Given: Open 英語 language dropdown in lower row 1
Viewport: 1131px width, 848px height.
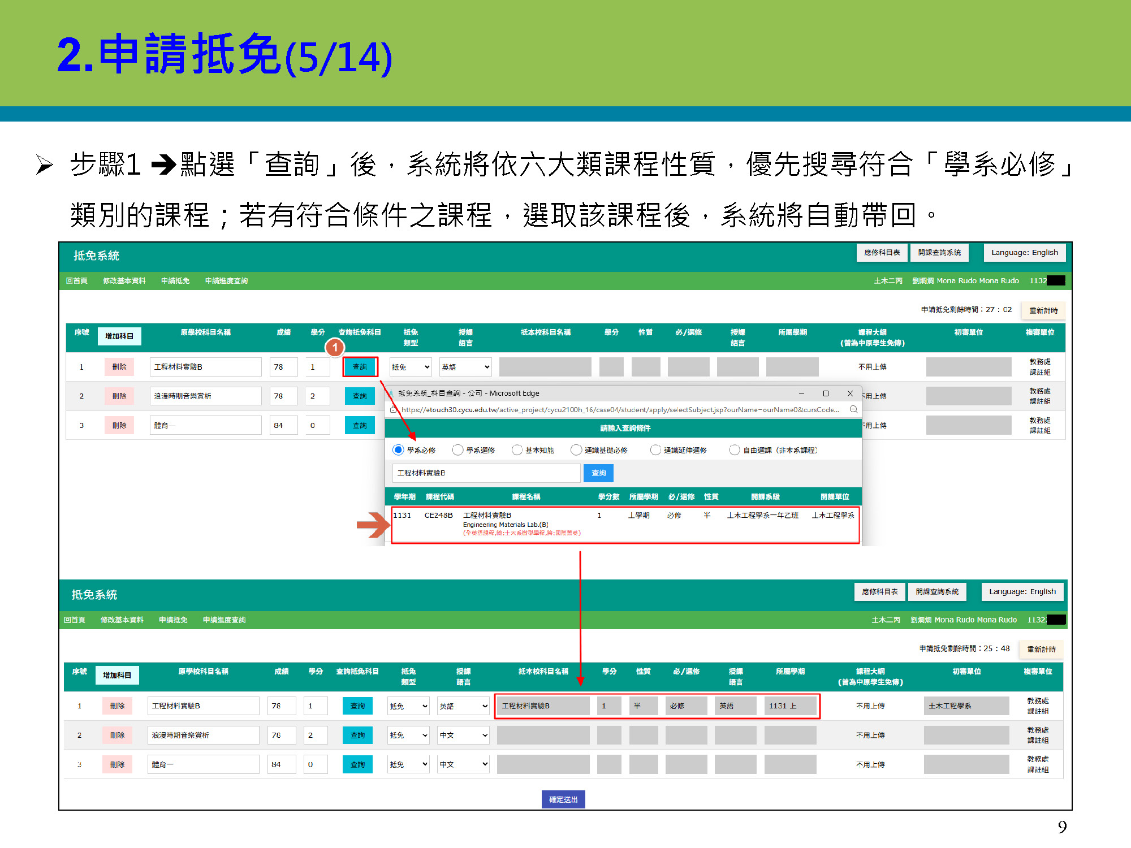Looking at the screenshot, I should click(x=463, y=706).
